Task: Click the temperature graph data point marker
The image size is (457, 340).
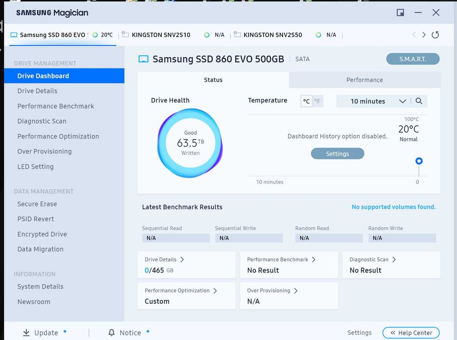Action: 419,161
